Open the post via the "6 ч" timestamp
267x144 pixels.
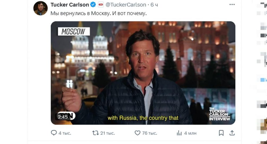154,5
